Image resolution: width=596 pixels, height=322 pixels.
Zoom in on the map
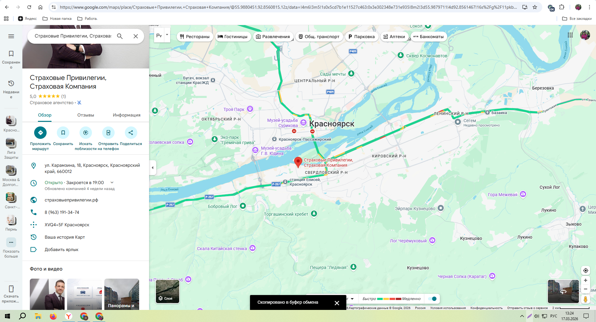(585, 280)
